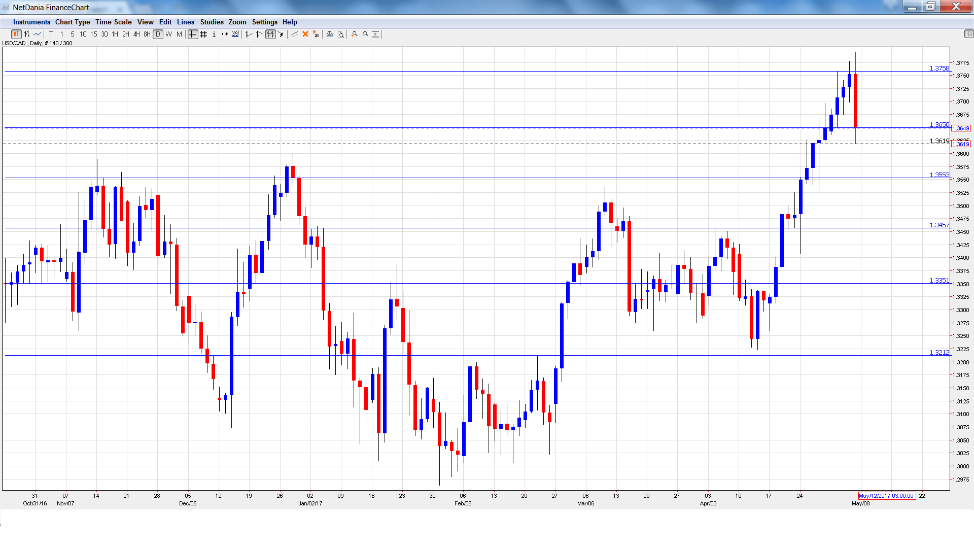Viewport: 974px width, 548px height.
Task: Expand the Settings menu
Action: [264, 22]
